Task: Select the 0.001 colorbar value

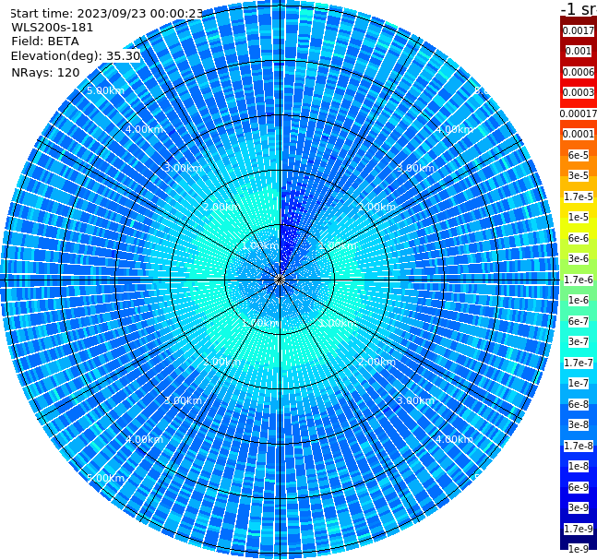Action: pos(579,51)
